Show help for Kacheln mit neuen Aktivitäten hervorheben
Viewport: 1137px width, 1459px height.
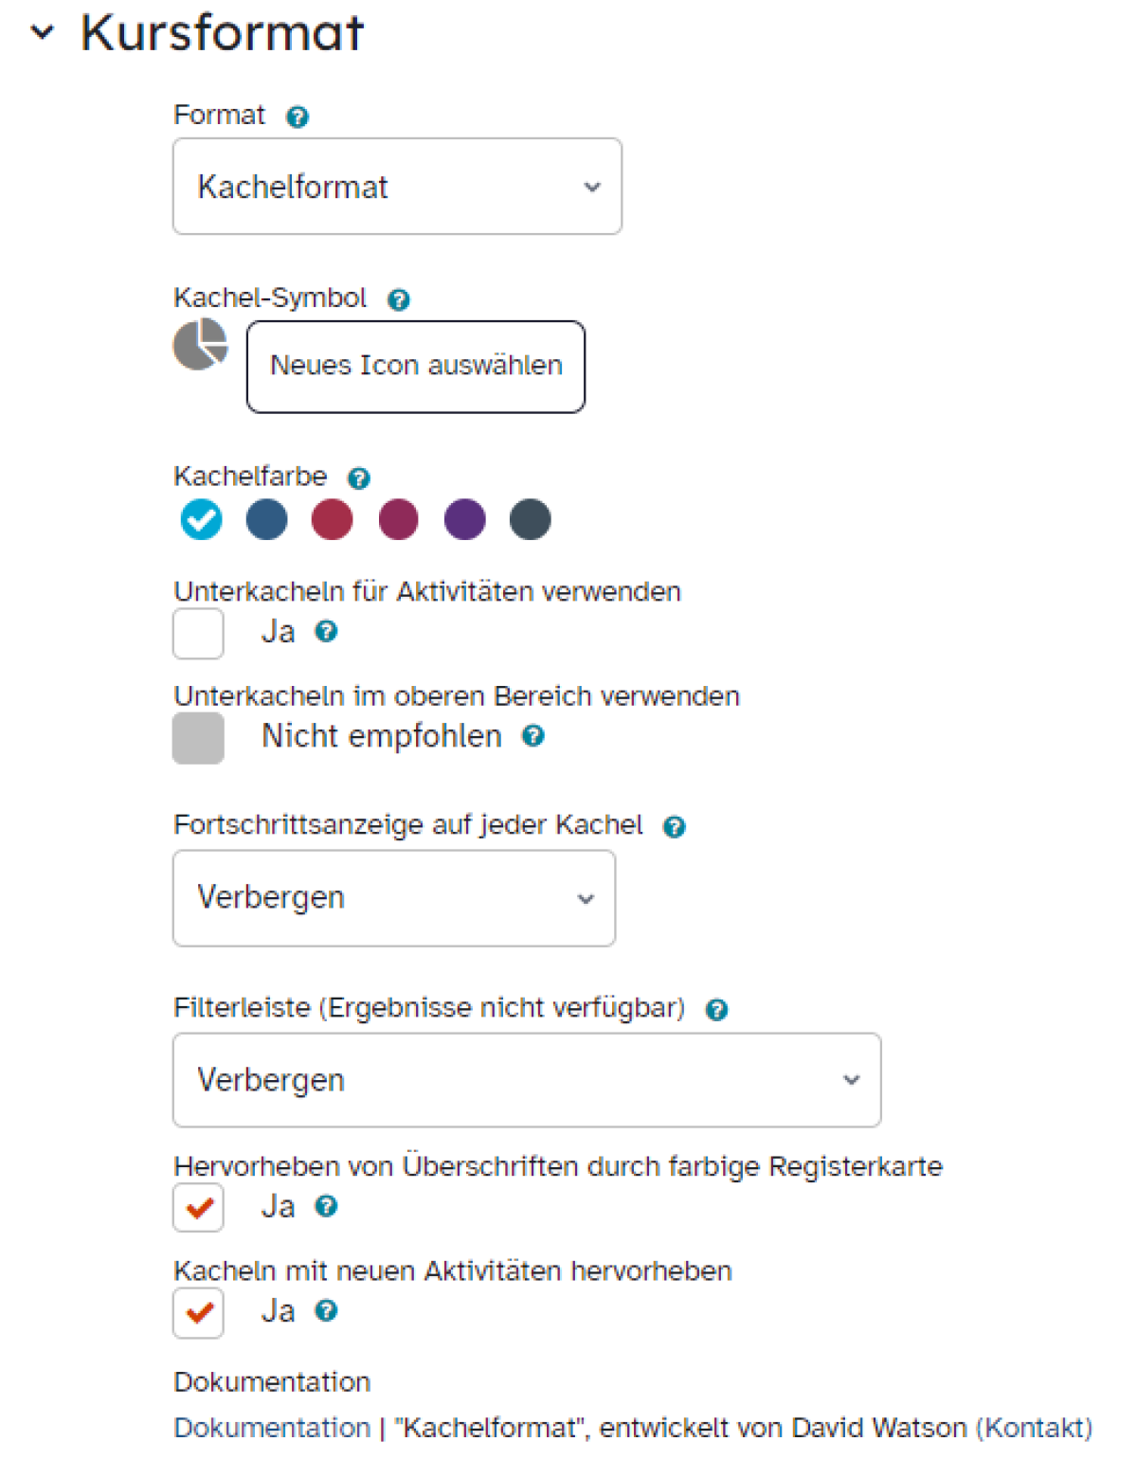click(326, 1310)
